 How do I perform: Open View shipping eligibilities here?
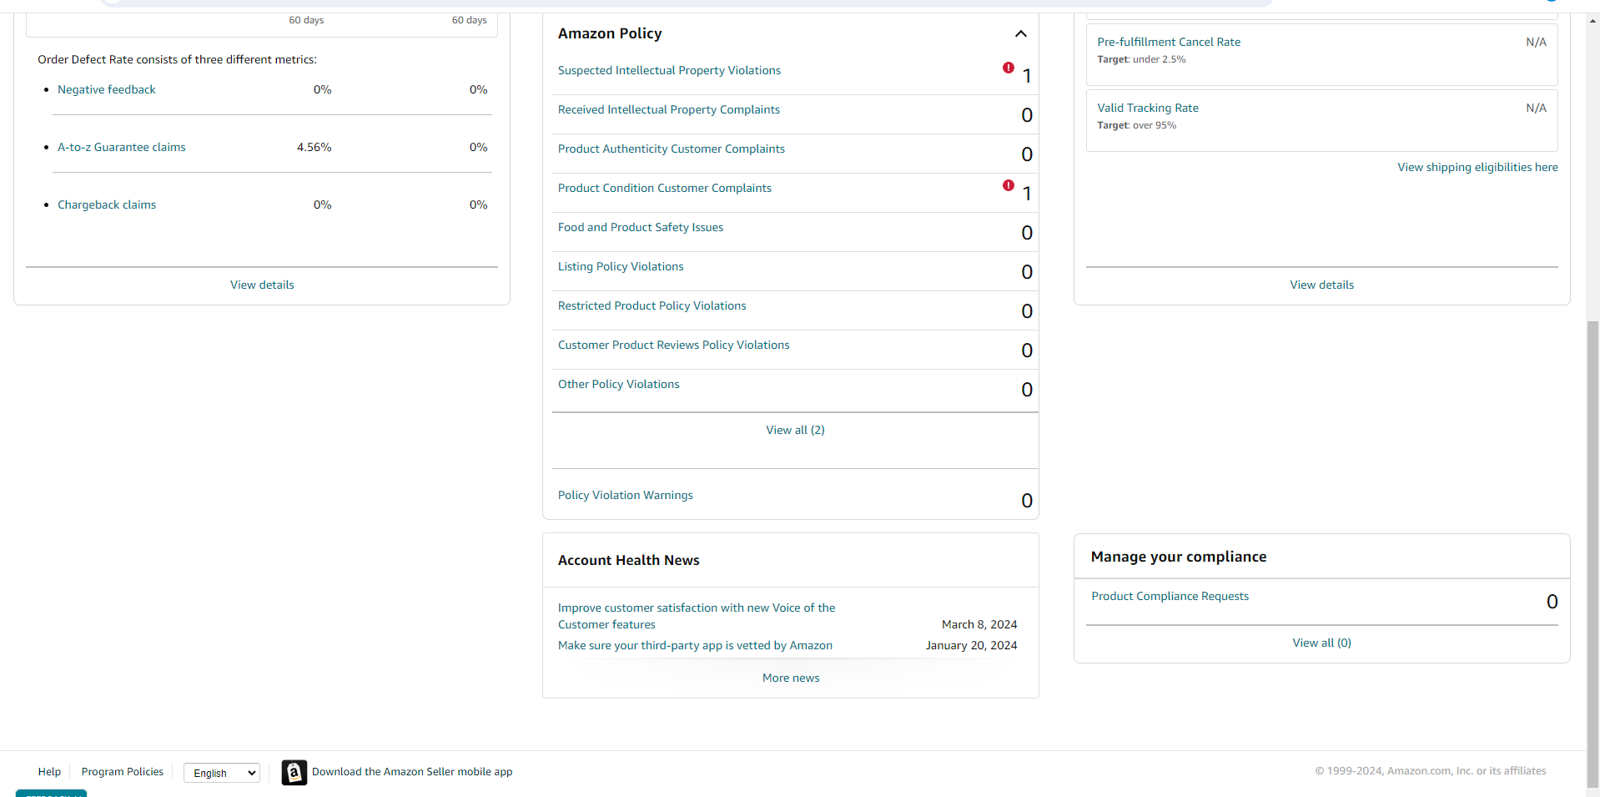[x=1477, y=167]
